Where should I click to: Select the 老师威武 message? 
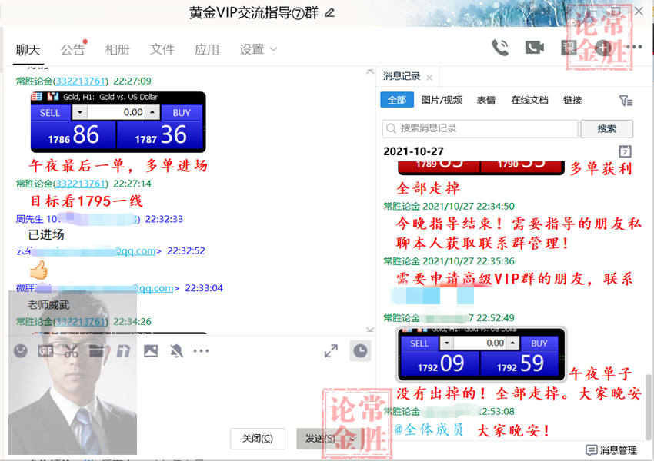coord(48,305)
